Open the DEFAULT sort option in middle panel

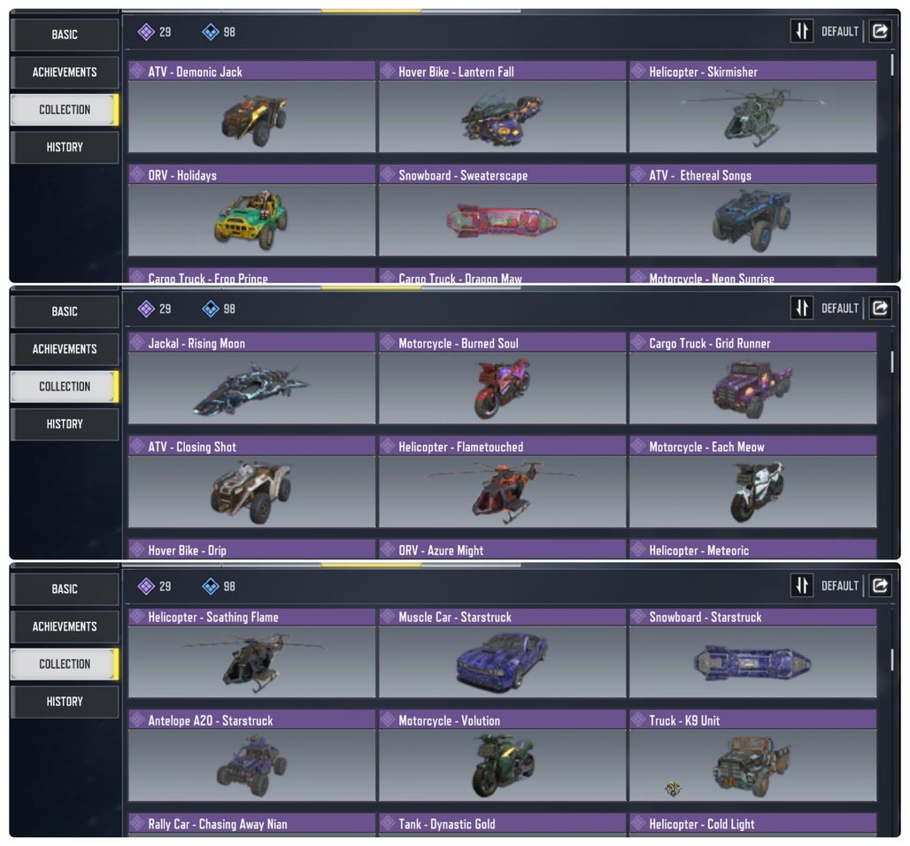pos(839,308)
